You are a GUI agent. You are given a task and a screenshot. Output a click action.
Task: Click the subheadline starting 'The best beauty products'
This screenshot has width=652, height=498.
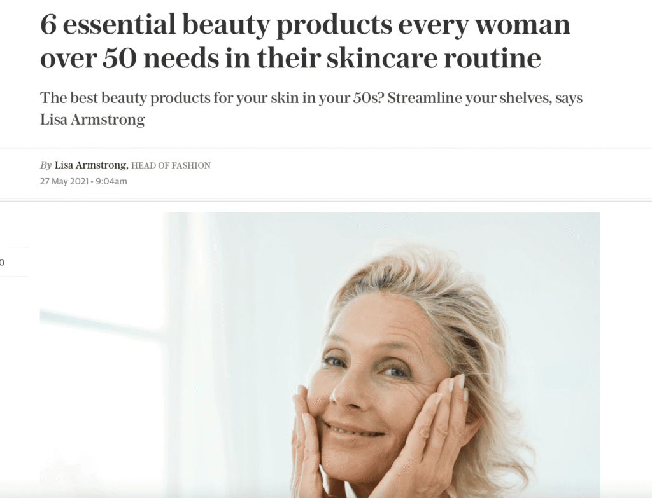[x=311, y=109]
